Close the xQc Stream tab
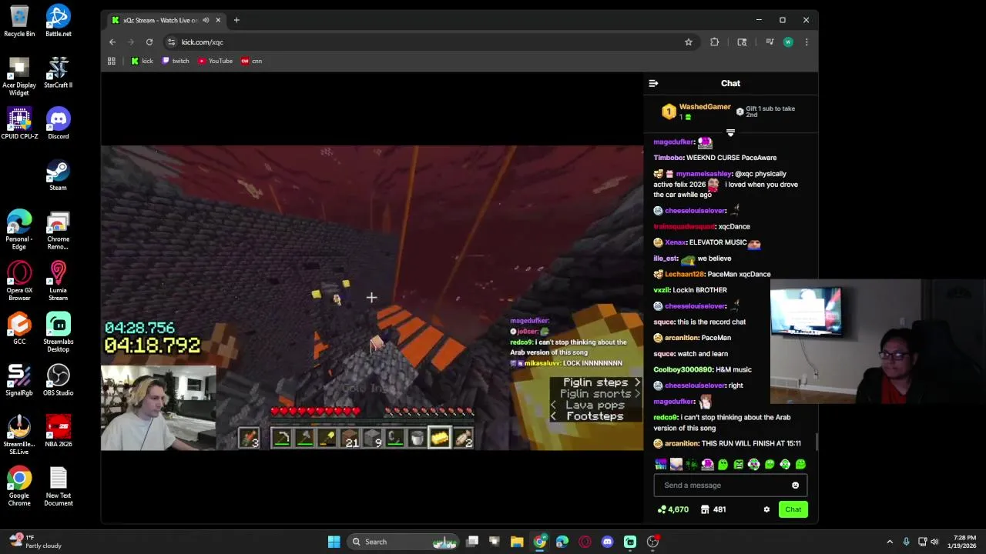The height and width of the screenshot is (554, 986). click(218, 20)
